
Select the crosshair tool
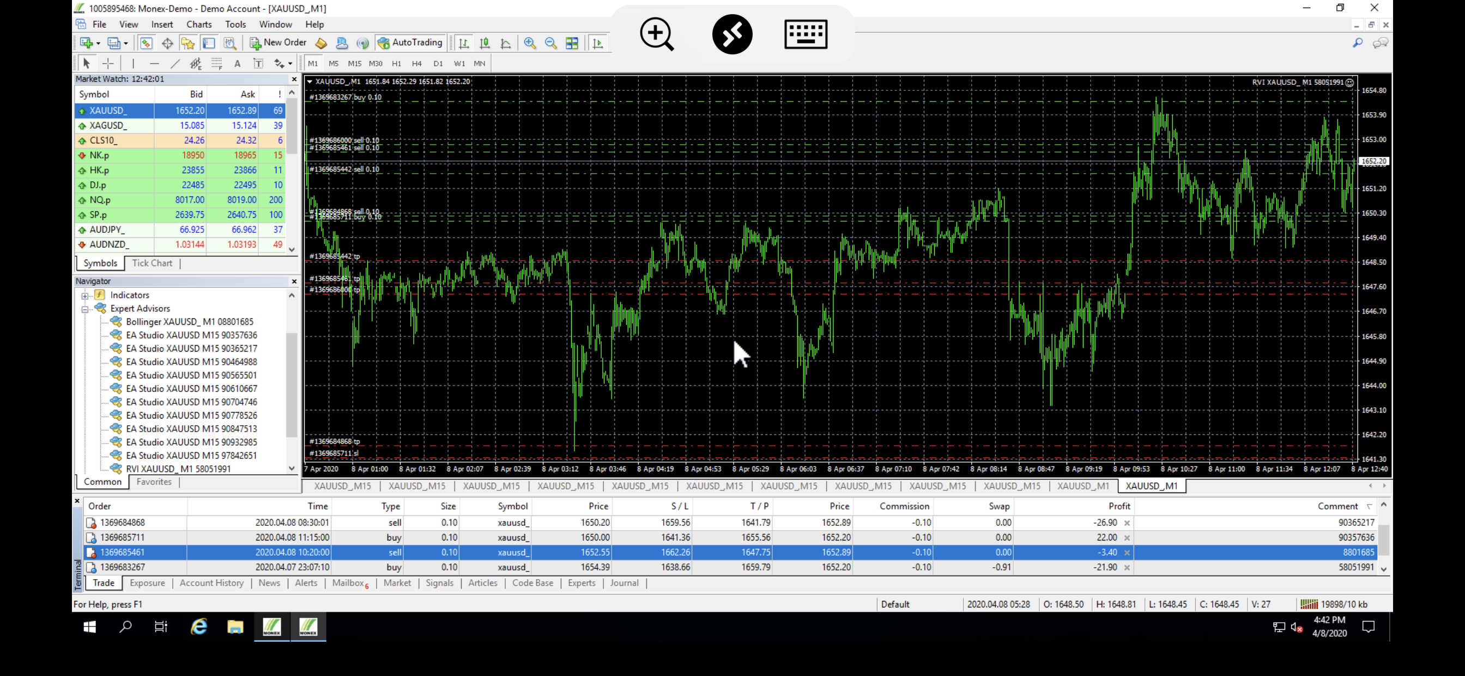[107, 63]
